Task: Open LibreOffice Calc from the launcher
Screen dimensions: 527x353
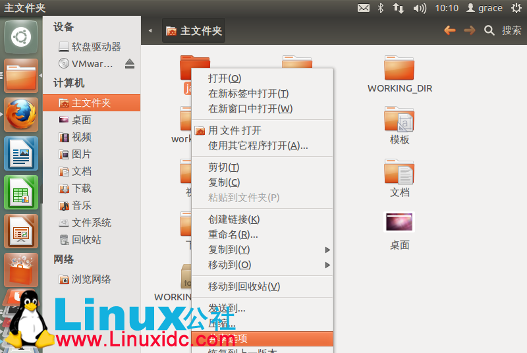Action: [20, 192]
